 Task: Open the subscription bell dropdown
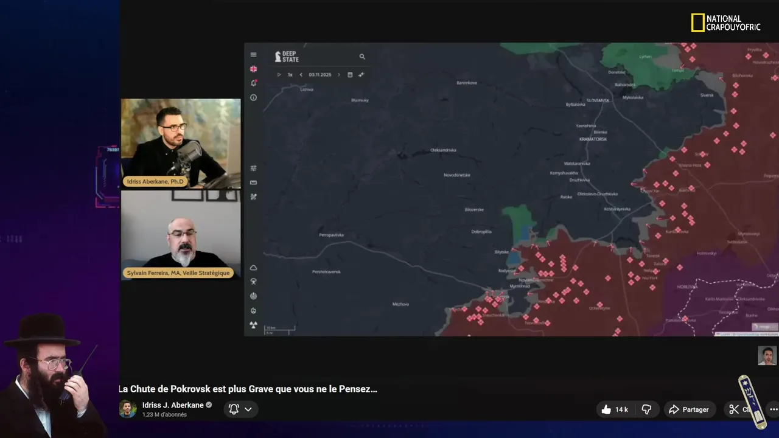tap(240, 409)
